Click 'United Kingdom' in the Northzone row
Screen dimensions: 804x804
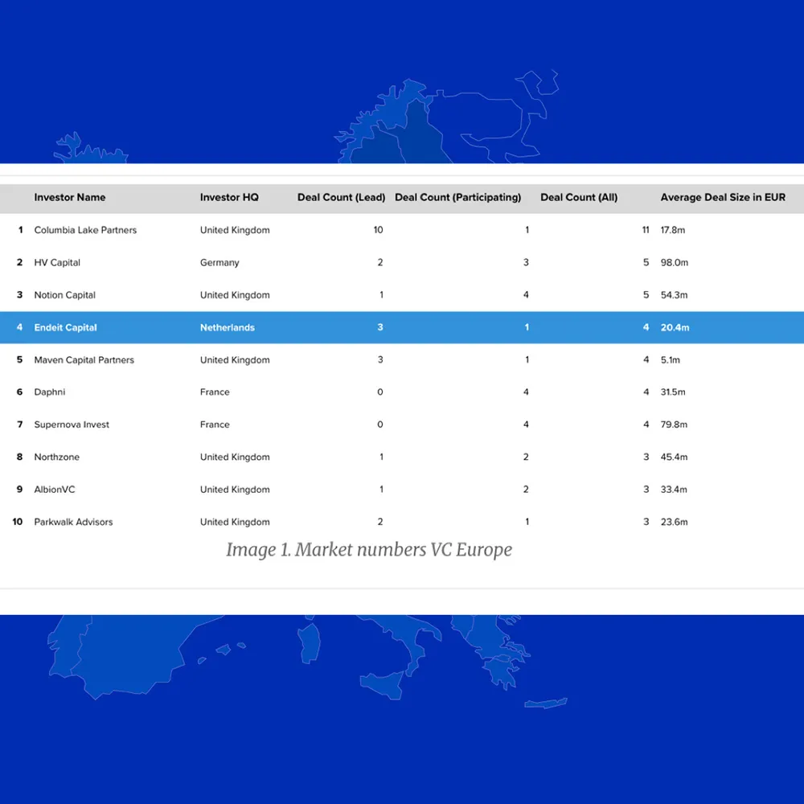(235, 457)
